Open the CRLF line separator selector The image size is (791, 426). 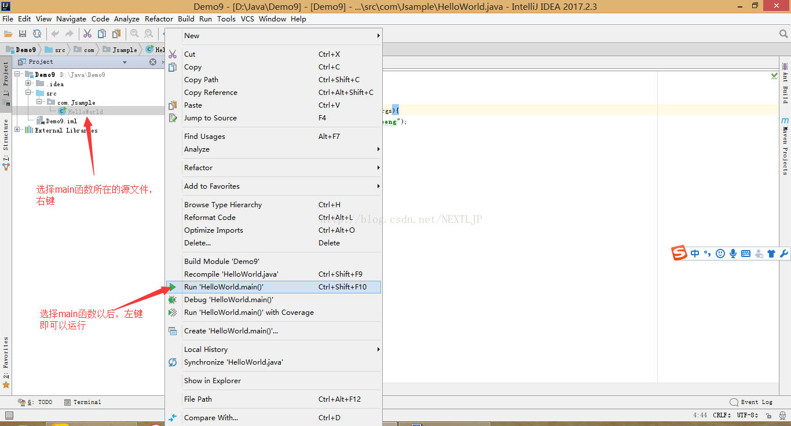pos(723,416)
